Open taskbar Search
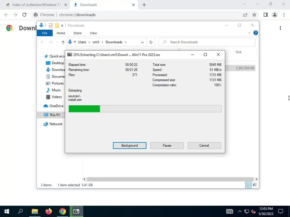The height and width of the screenshot is (217, 290). click(20, 211)
